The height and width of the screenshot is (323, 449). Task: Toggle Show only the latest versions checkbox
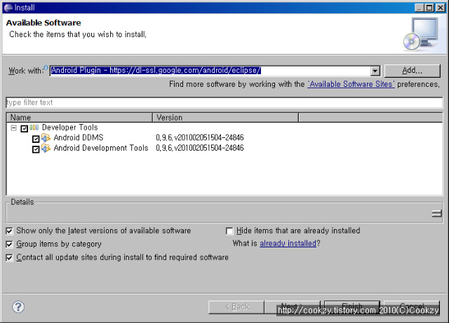[x=9, y=231]
